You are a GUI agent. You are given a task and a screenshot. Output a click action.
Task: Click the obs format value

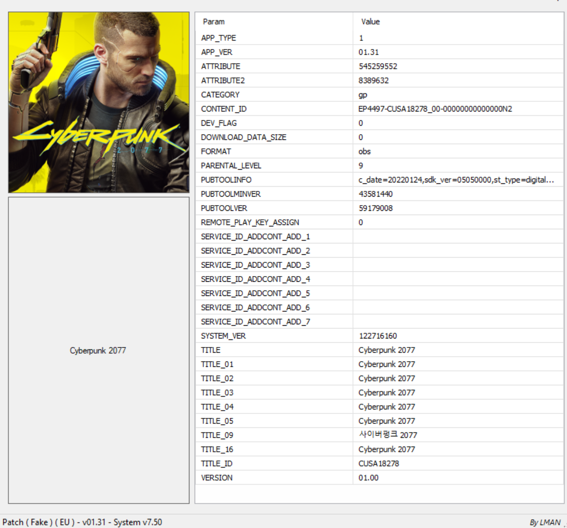365,151
